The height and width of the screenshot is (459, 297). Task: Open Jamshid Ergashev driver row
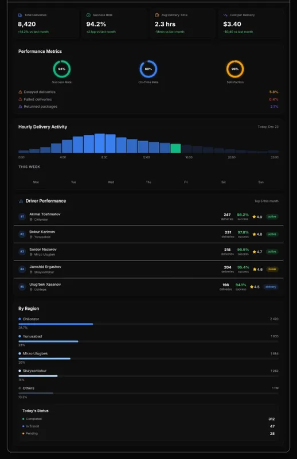[x=148, y=269]
